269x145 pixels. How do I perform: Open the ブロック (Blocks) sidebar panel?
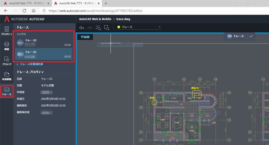coord(6,61)
